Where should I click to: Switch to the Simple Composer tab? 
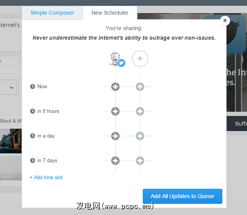[x=52, y=13]
